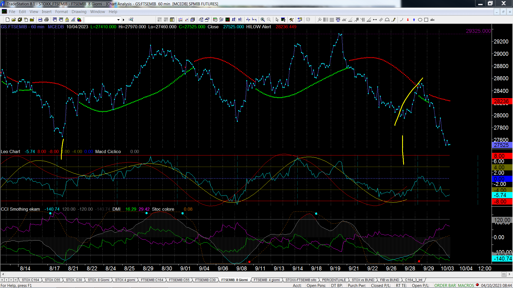Open the toolbar symbol combo box dropdown
513x288 pixels.
point(118,20)
